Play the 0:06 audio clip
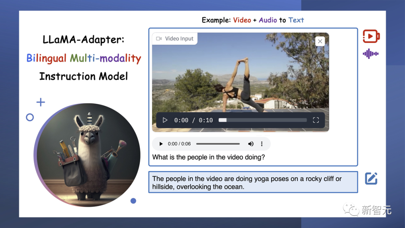Viewport: 405px width, 228px height. pyautogui.click(x=161, y=144)
